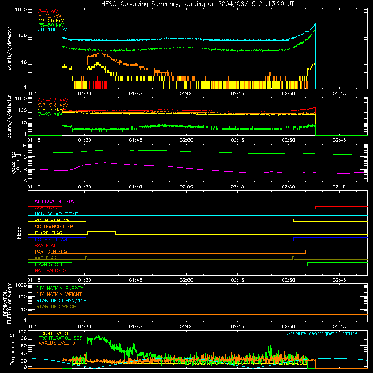Click the HESSI Observing Summary plot title
This screenshot has width=373, height=373.
point(197,4)
